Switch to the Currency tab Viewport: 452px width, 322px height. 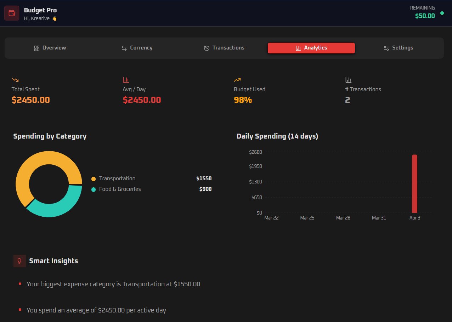pos(137,48)
